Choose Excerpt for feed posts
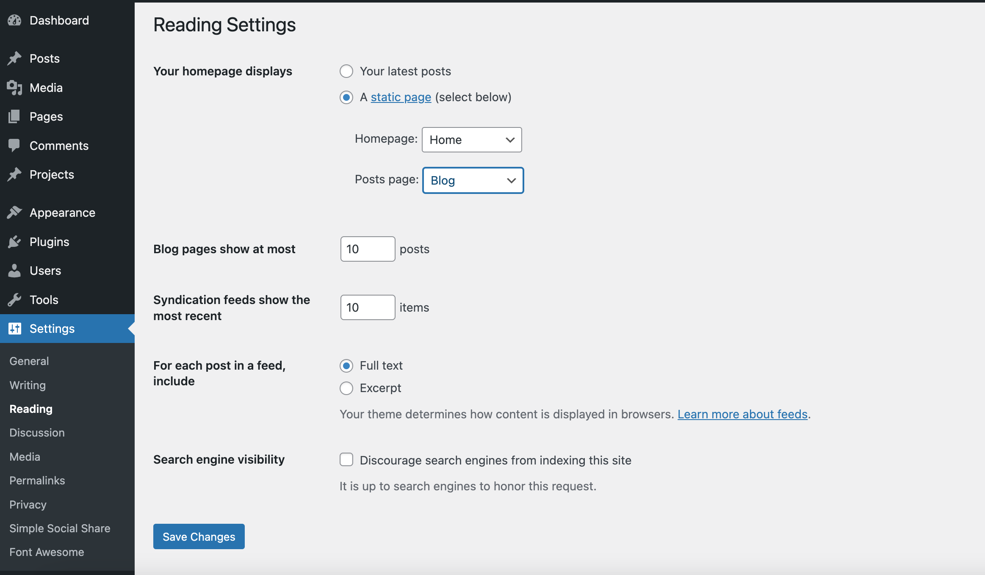985x575 pixels. click(x=346, y=388)
